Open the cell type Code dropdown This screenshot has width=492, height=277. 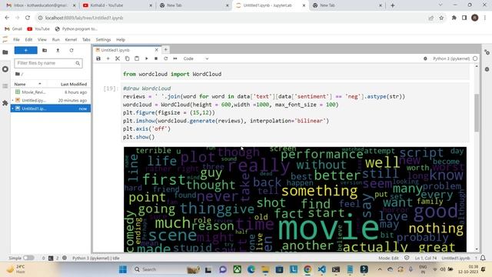click(196, 58)
